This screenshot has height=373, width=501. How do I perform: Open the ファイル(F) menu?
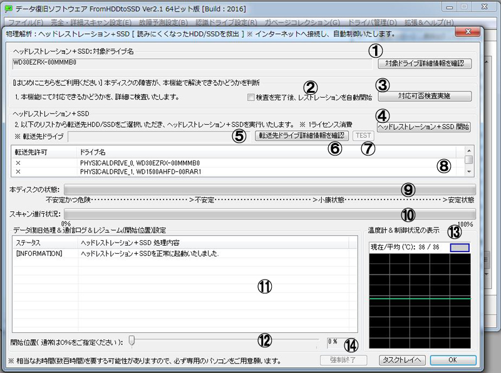tap(26, 23)
